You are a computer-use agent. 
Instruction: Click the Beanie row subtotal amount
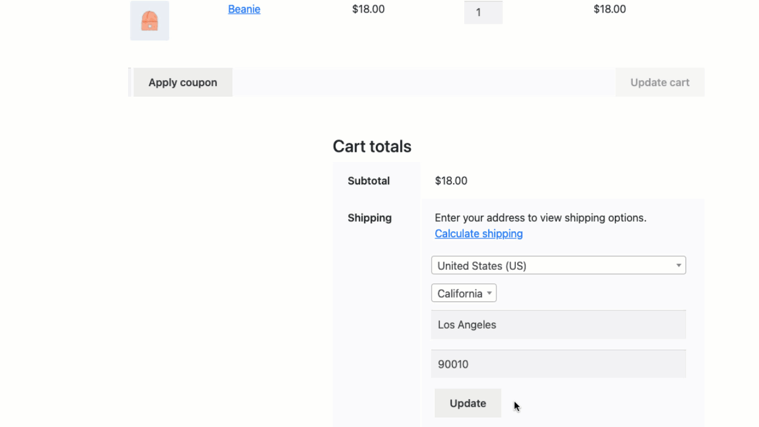610,9
